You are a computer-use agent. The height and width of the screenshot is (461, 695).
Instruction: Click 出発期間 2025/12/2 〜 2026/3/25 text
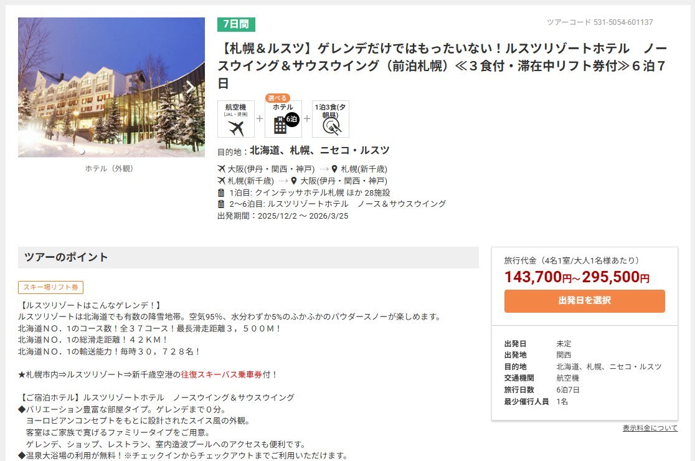click(x=283, y=216)
